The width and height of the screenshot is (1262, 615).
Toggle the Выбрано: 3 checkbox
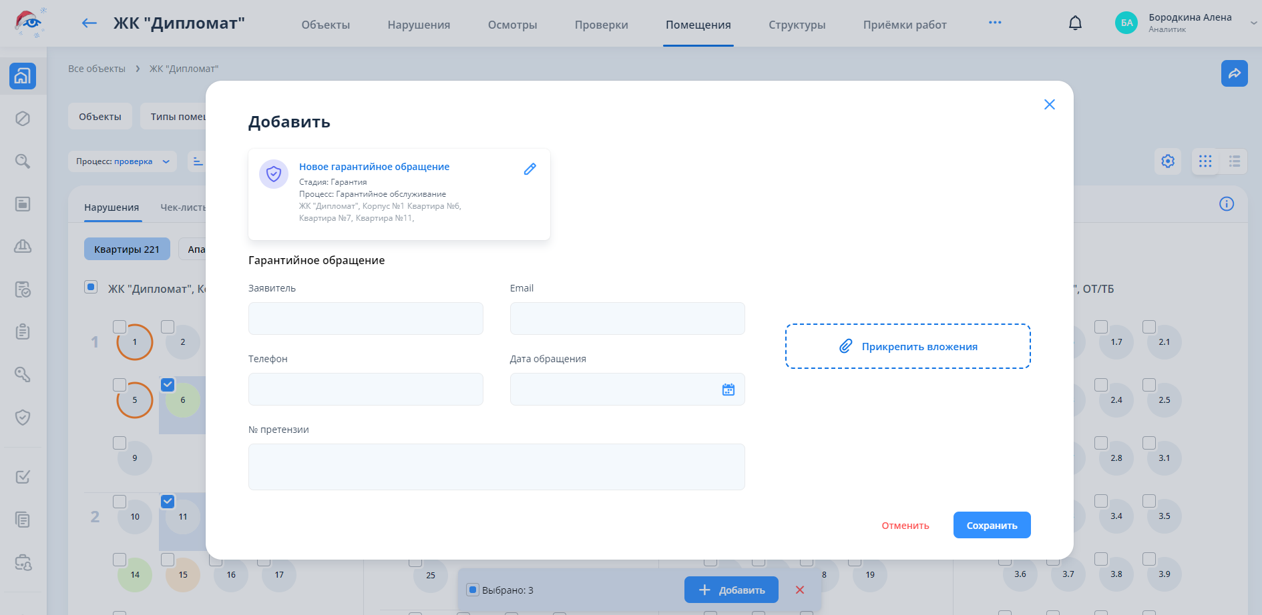[473, 590]
